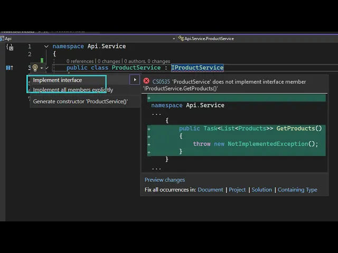
Task: Click the IProductService identifier in code
Action: click(197, 68)
